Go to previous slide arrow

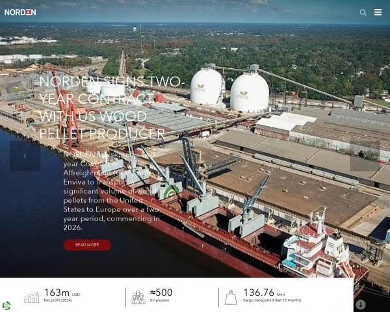[x=25, y=156]
